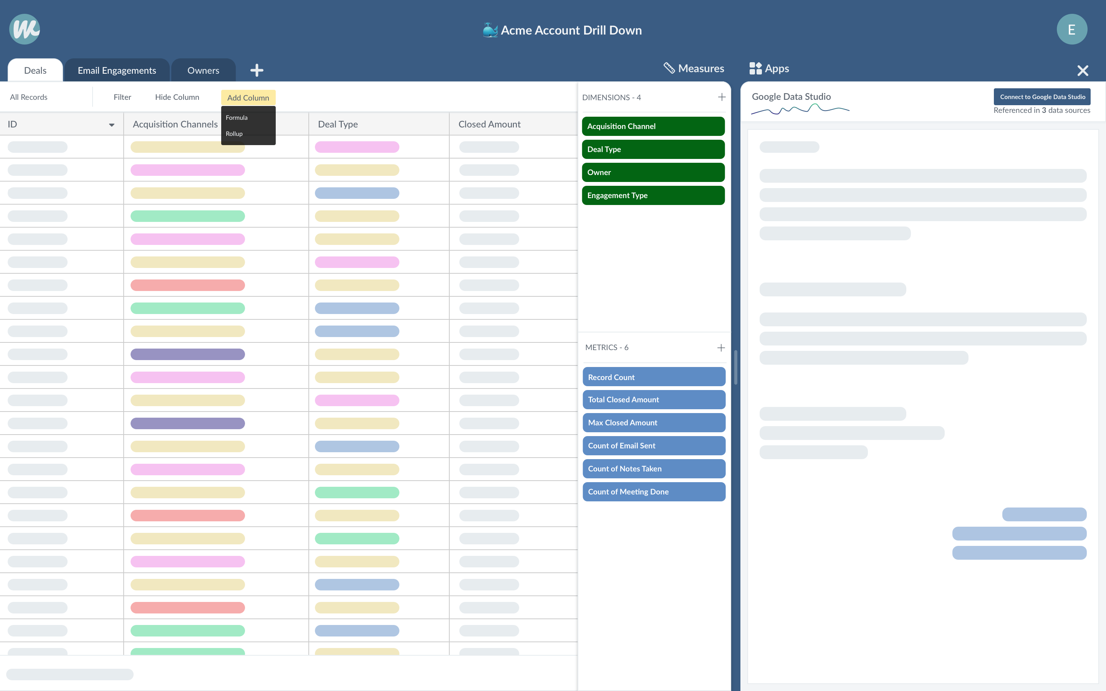This screenshot has height=691, width=1106.
Task: Switch to the Owners tab
Action: point(203,70)
